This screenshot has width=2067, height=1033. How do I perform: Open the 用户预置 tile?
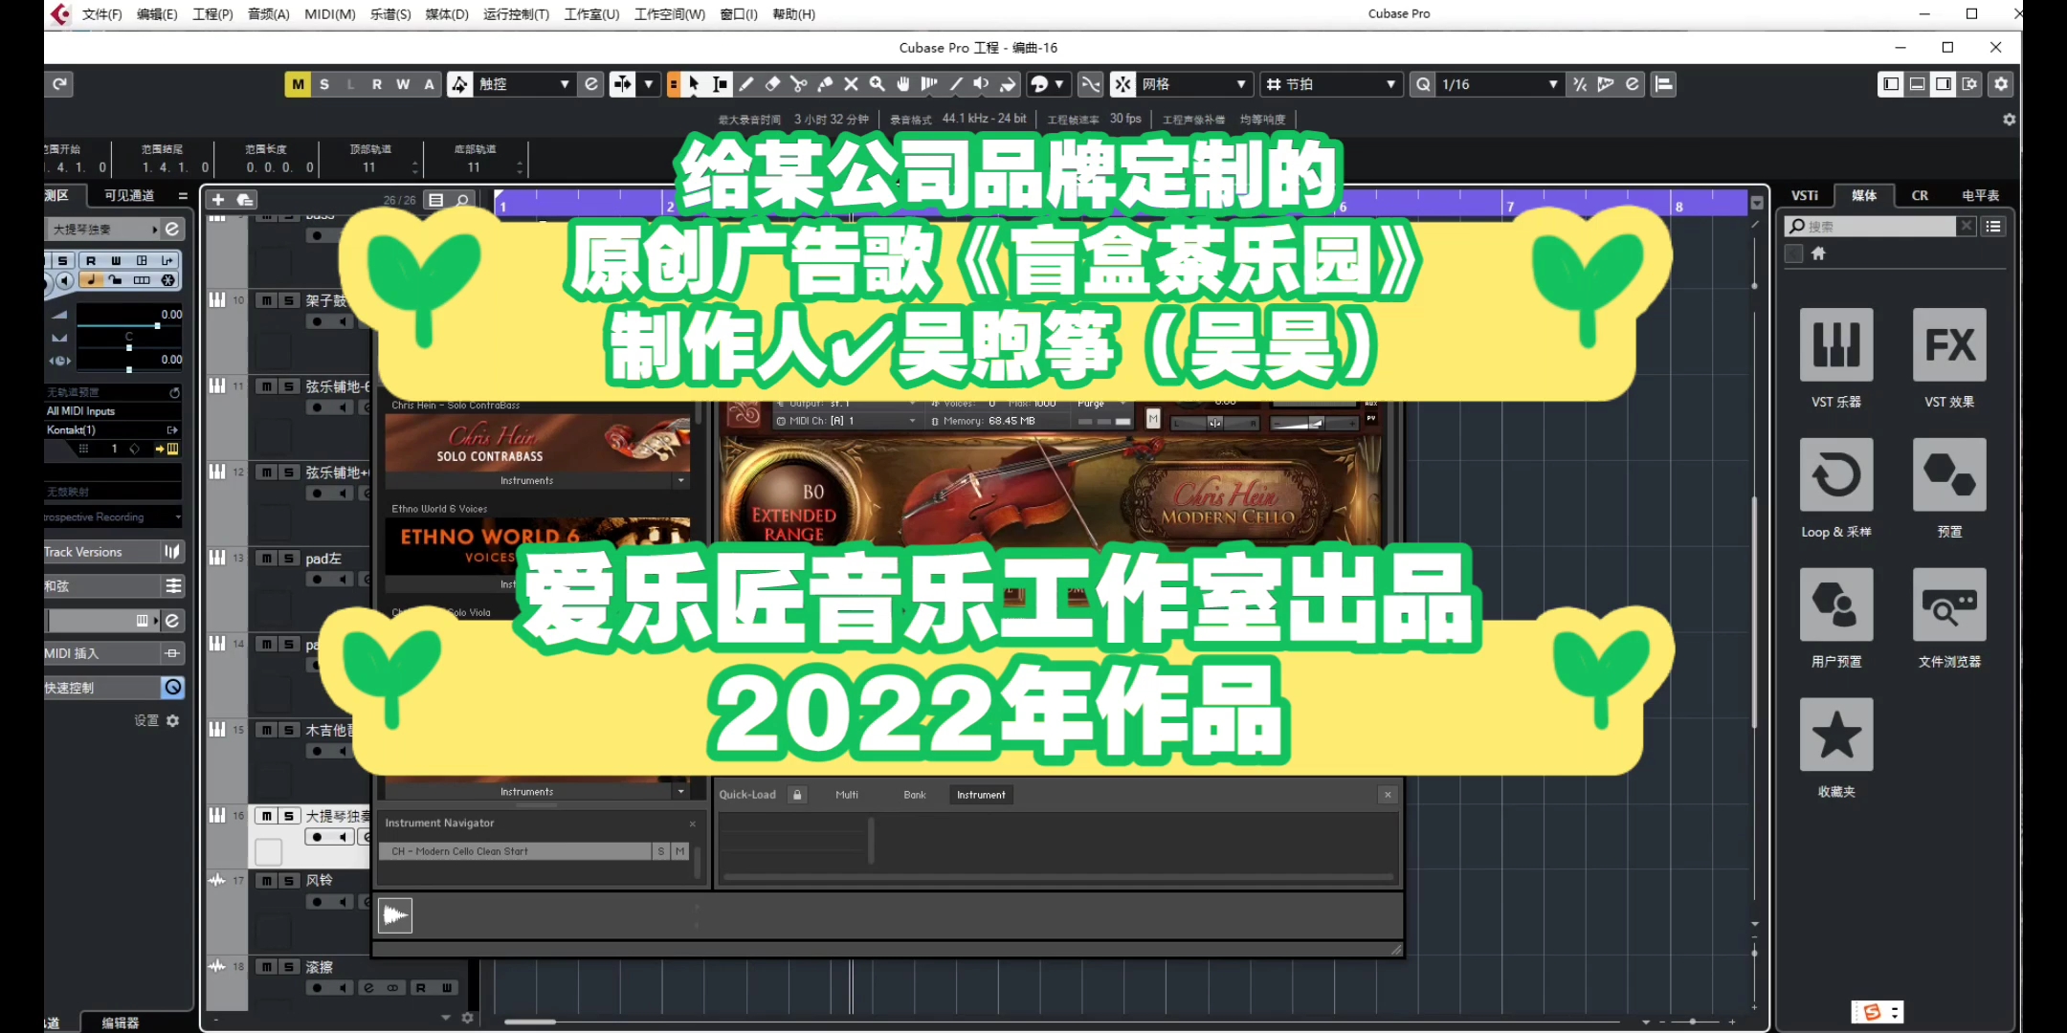click(1835, 604)
